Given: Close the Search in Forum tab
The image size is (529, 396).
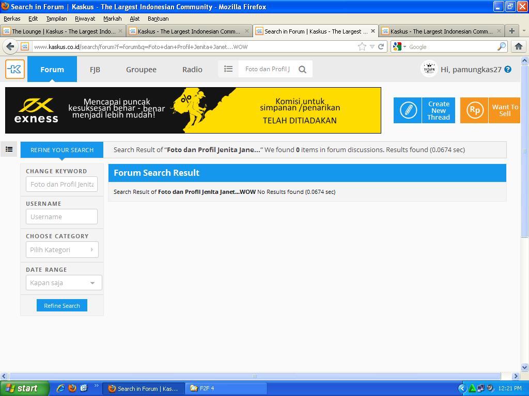Looking at the screenshot, I should [373, 31].
